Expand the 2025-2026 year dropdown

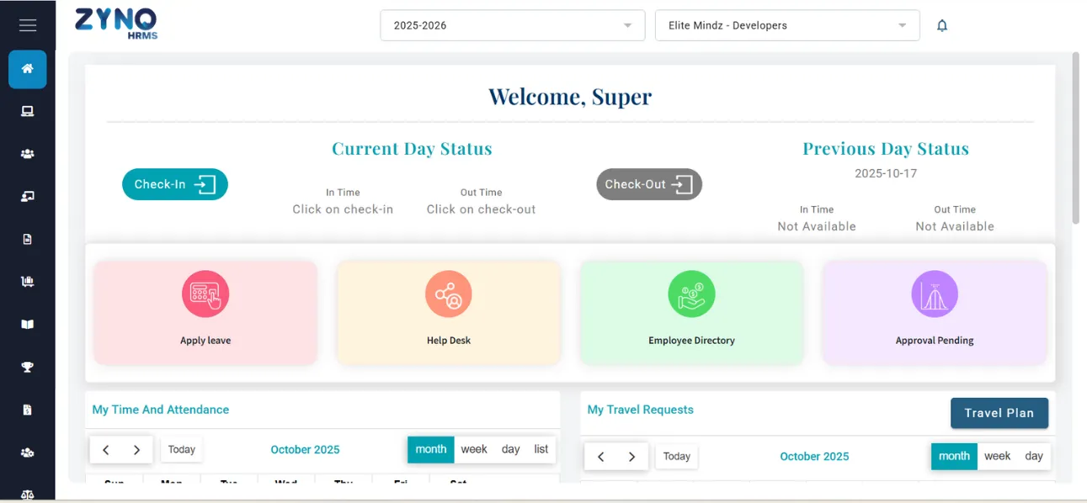coord(512,25)
